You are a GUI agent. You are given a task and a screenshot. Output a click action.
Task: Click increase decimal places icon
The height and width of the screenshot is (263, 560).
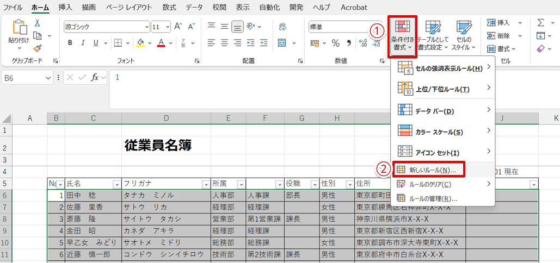[363, 43]
